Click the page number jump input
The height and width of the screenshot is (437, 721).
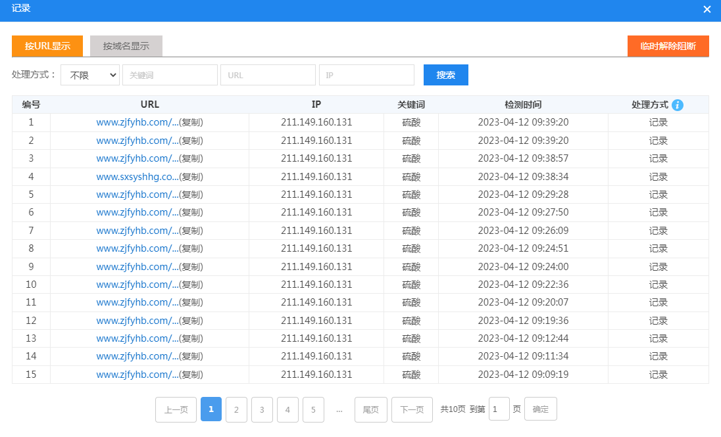tap(499, 409)
